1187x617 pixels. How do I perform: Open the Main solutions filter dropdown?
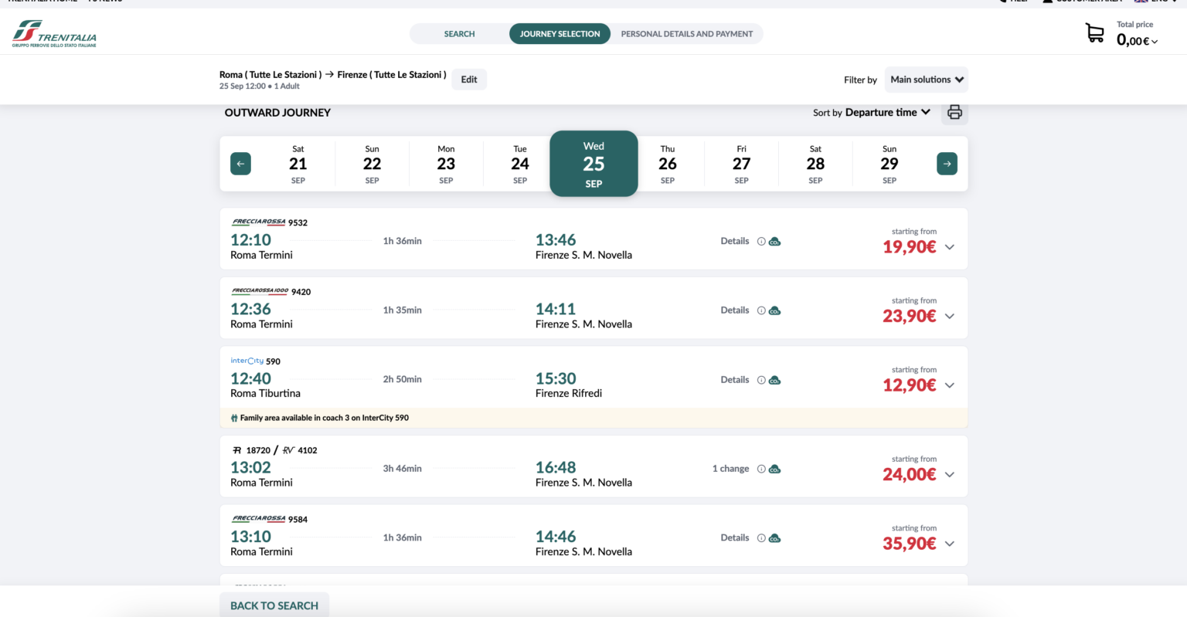click(926, 79)
